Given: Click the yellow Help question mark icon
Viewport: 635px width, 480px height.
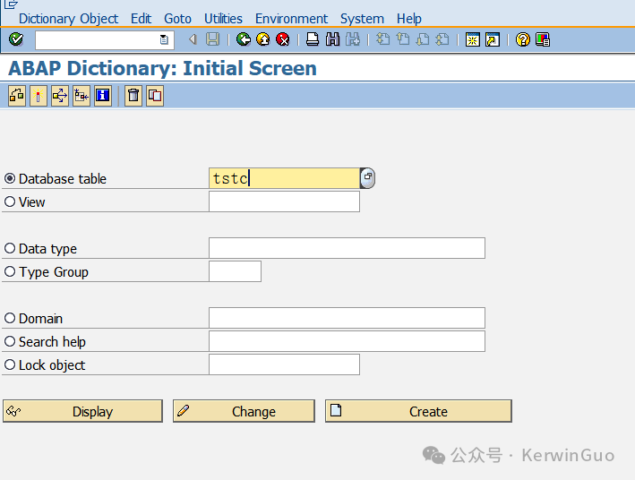Looking at the screenshot, I should [x=523, y=39].
